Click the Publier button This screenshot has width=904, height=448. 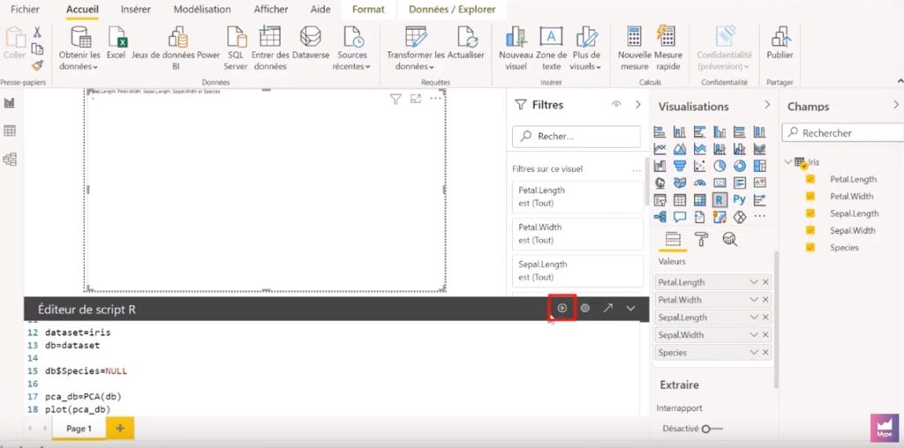[x=780, y=42]
